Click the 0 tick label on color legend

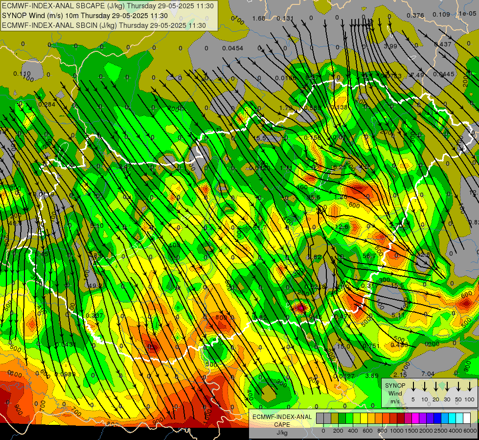click(323, 431)
